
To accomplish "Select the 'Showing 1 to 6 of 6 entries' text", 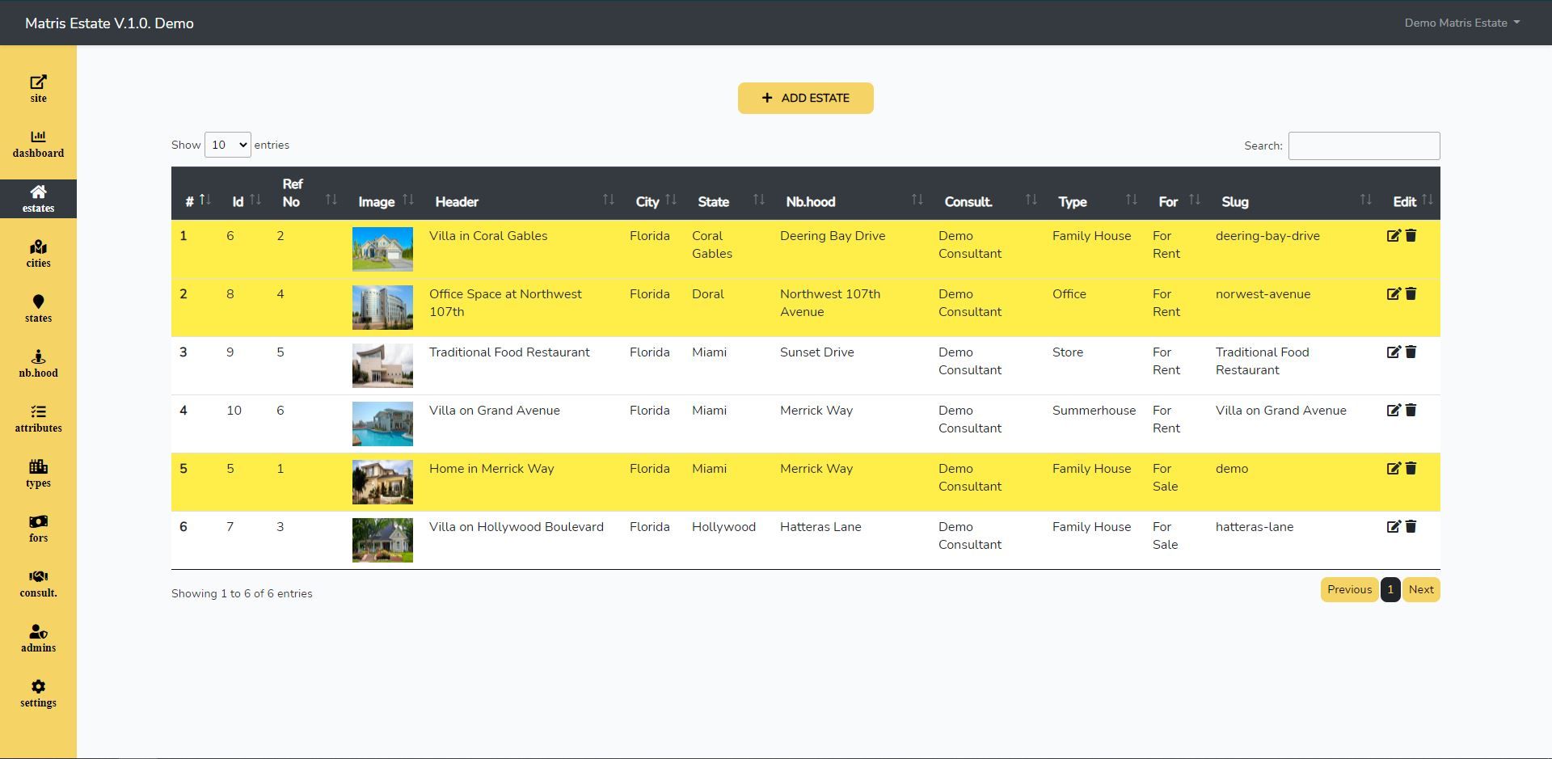I will pos(242,593).
